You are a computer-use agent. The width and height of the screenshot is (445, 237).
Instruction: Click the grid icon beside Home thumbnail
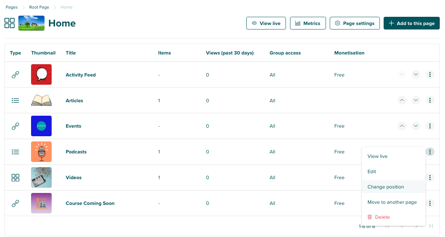pos(9,23)
